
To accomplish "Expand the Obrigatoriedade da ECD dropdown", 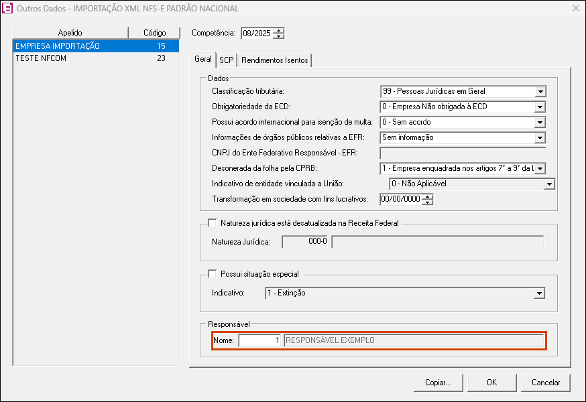I will [x=540, y=107].
